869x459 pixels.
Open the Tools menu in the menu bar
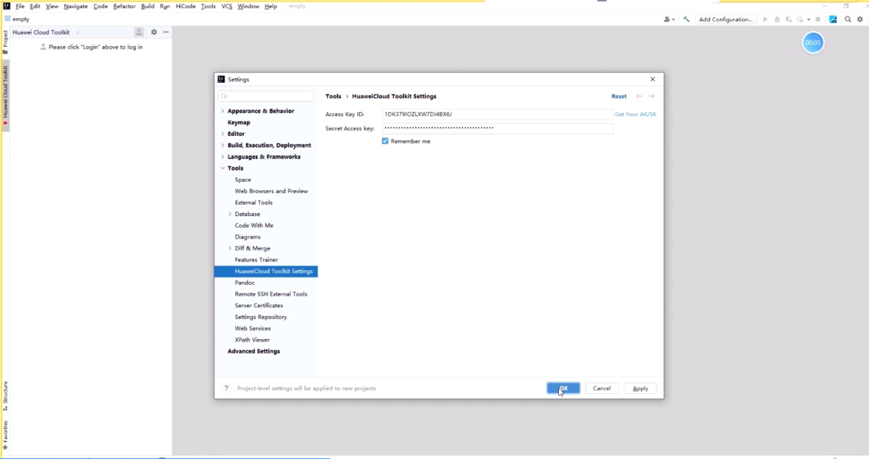[x=209, y=6]
